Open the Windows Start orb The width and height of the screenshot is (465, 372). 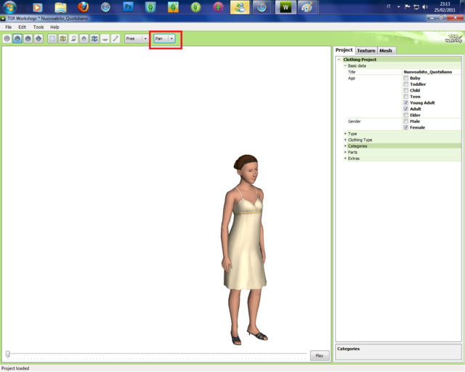click(9, 7)
